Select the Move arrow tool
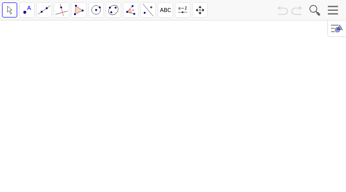 coord(10,10)
